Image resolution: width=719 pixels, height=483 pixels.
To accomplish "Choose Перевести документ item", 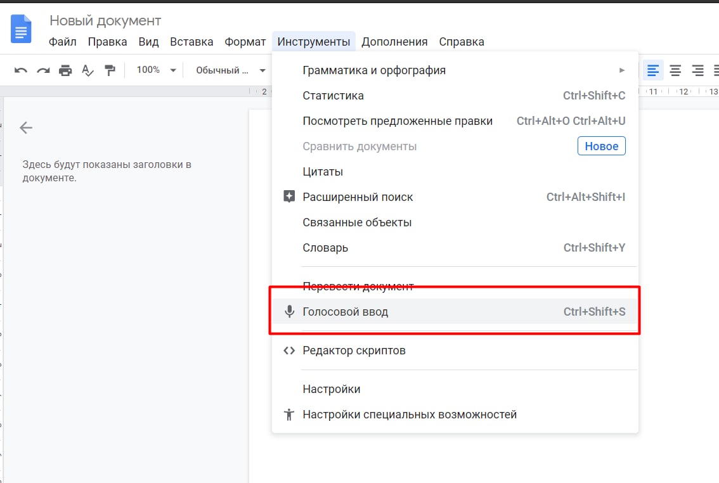I will coord(455,286).
